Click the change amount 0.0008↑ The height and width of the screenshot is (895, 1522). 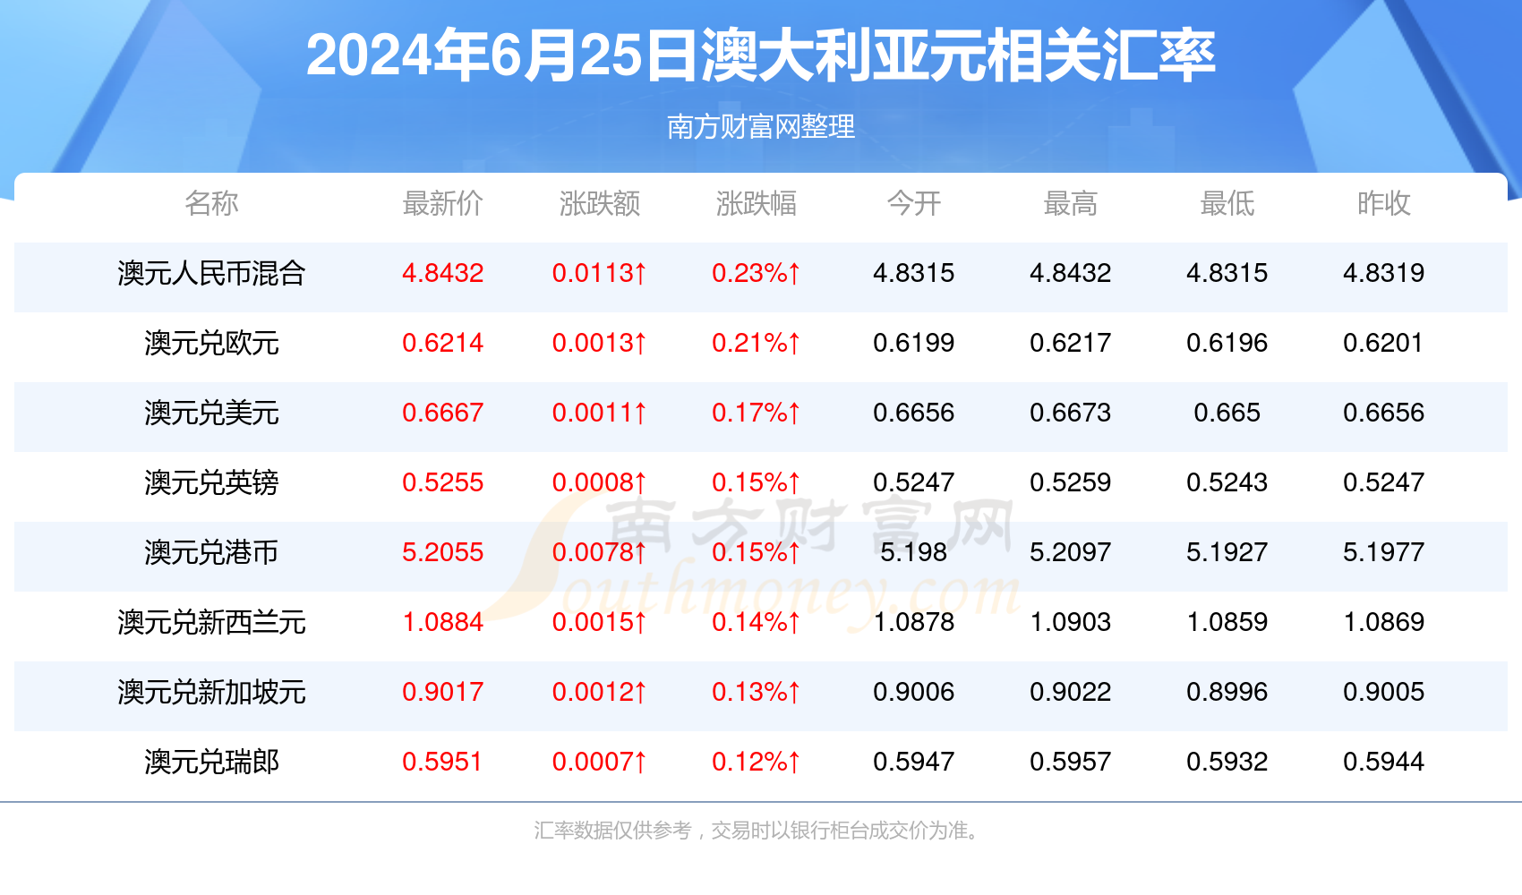tap(600, 482)
